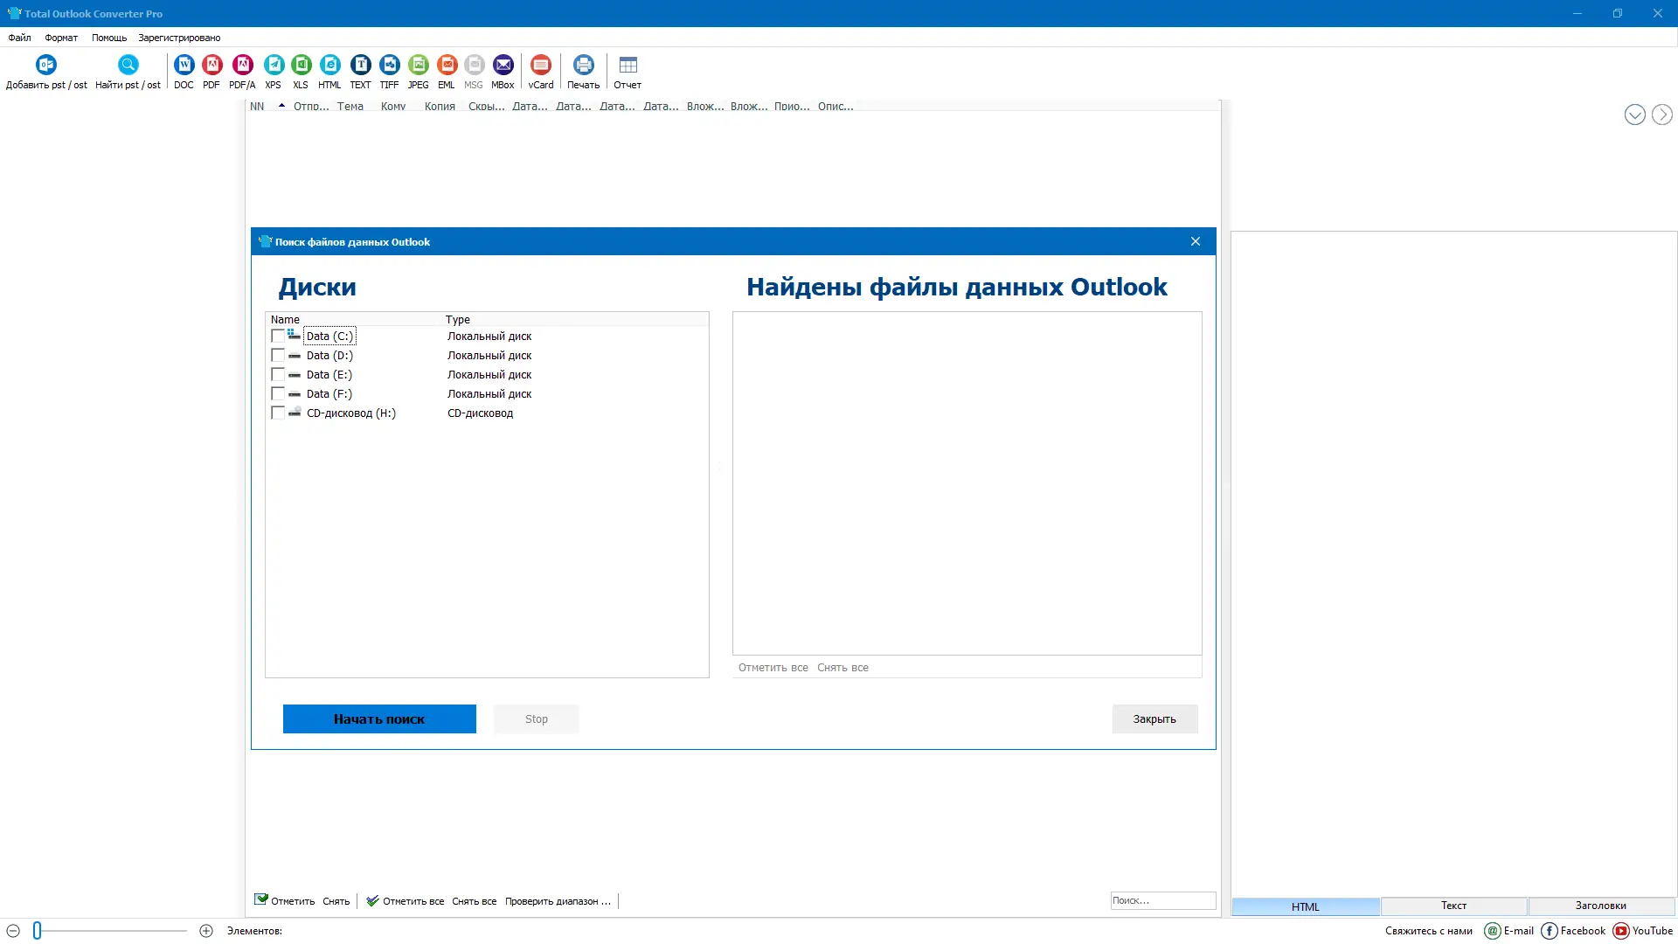This screenshot has height=944, width=1678.
Task: Click the Закрыть button
Action: pyautogui.click(x=1154, y=719)
